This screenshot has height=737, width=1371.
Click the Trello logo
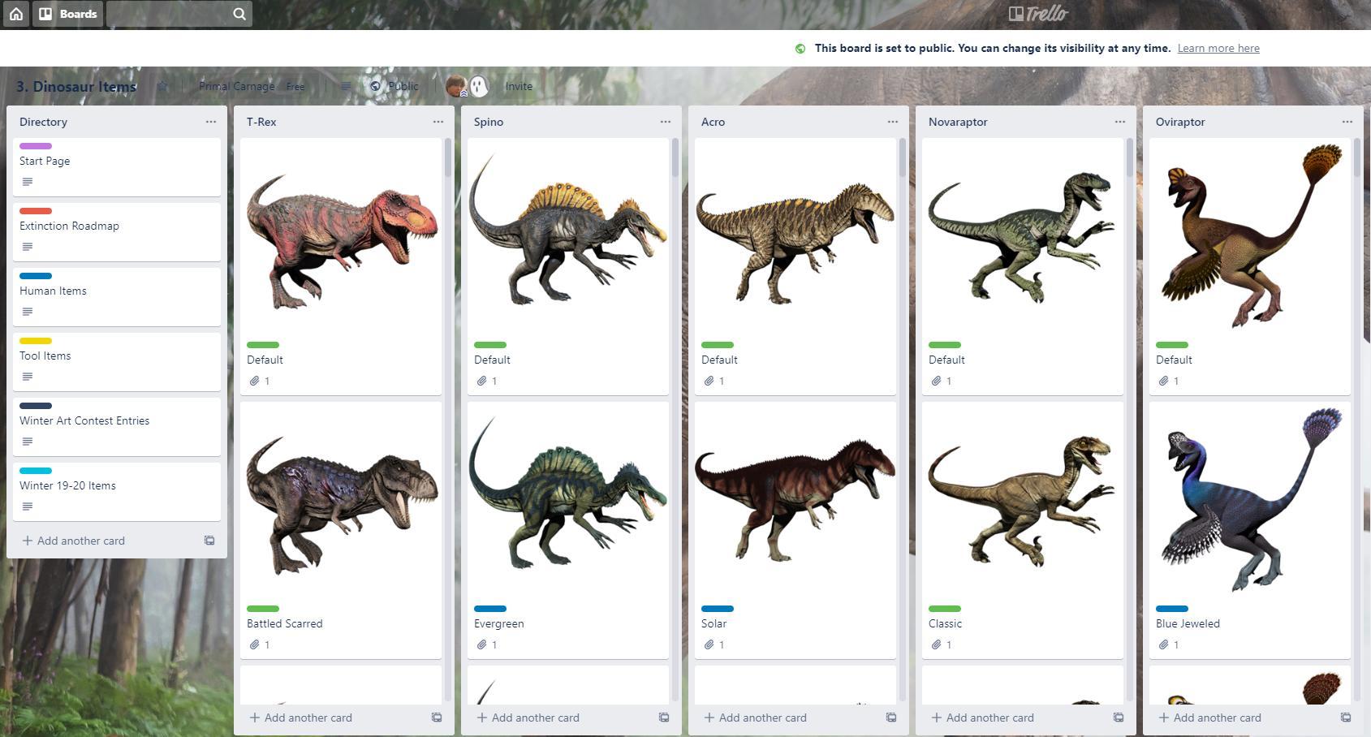1038,13
